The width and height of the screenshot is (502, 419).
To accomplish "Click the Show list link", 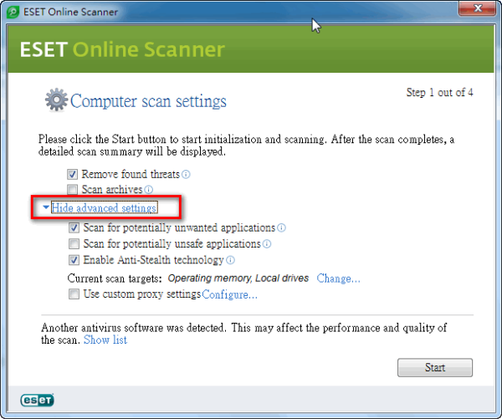I will click(x=105, y=340).
